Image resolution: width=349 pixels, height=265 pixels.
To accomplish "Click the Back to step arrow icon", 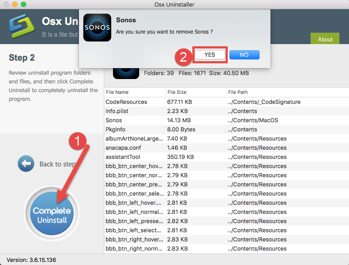I will [26, 163].
